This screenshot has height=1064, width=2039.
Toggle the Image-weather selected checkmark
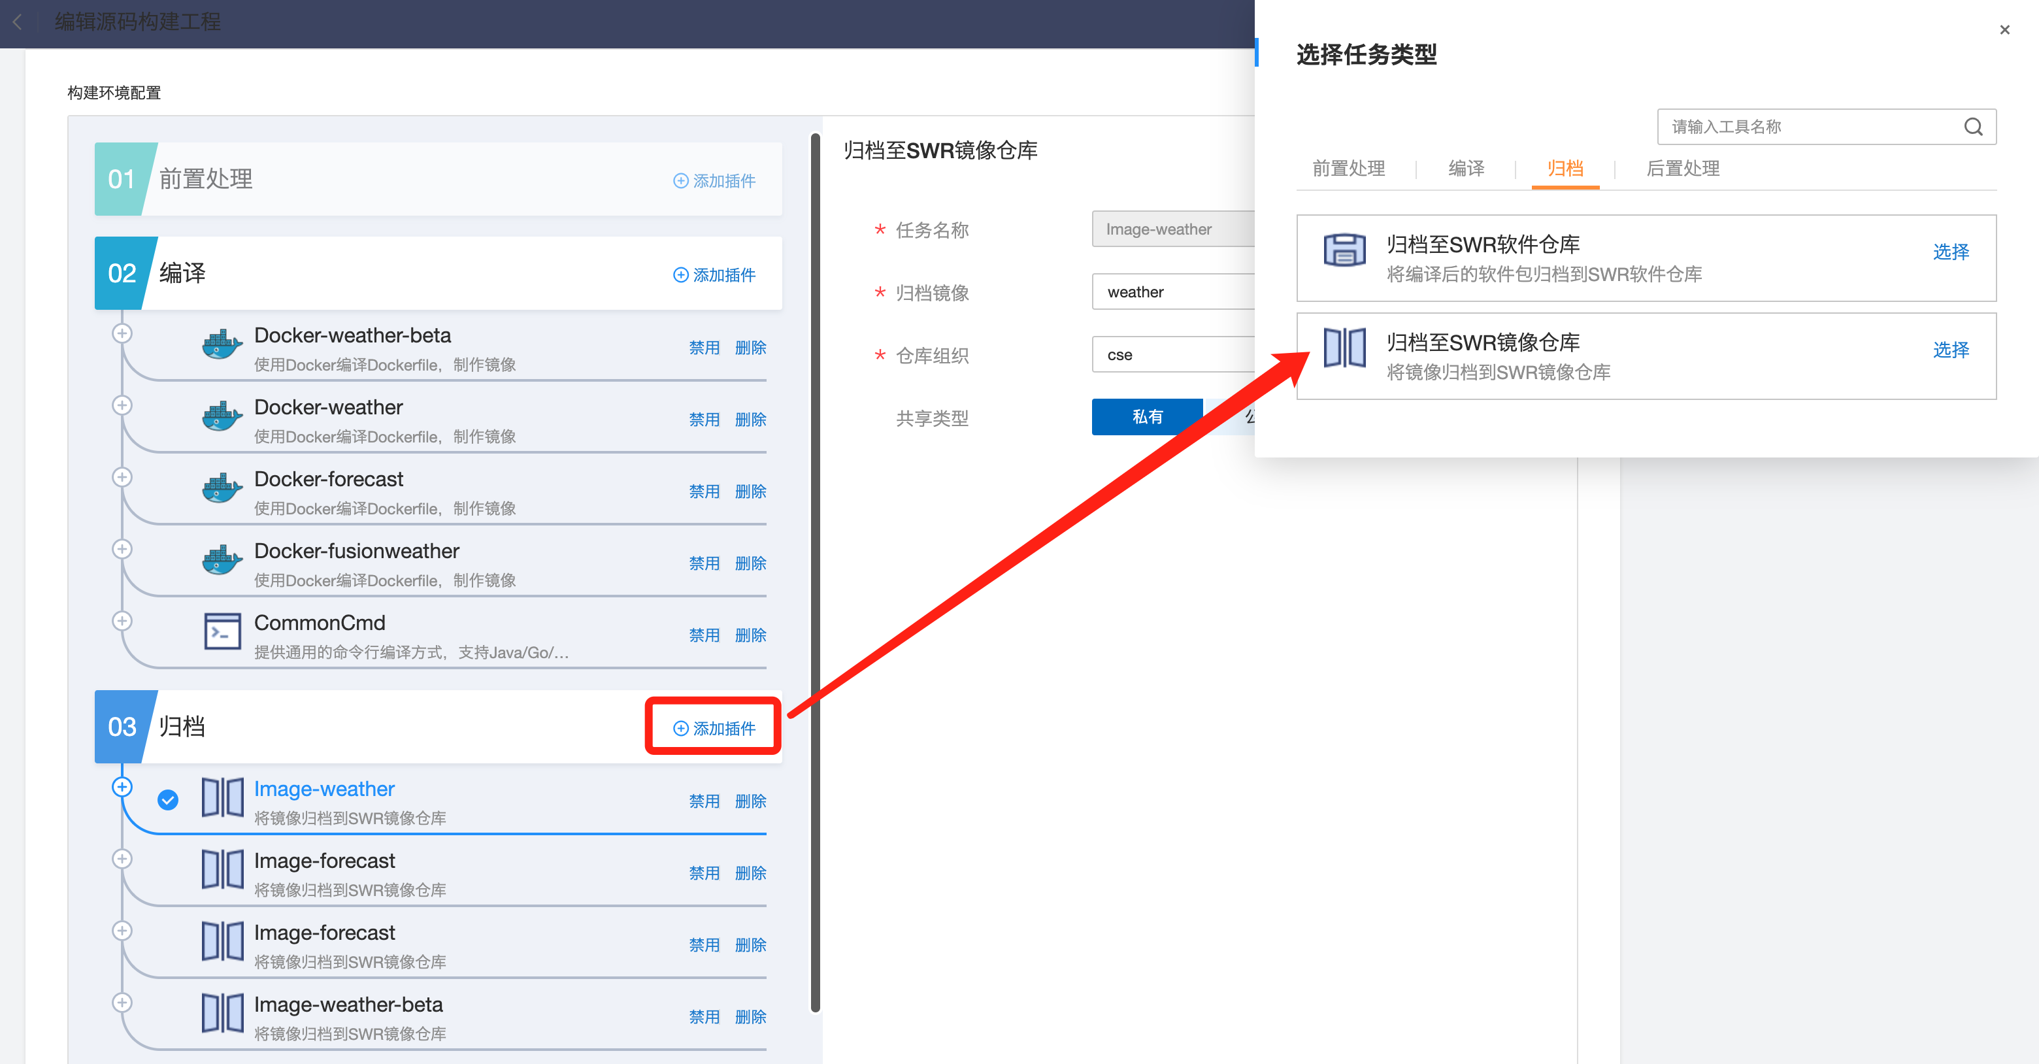pos(168,799)
